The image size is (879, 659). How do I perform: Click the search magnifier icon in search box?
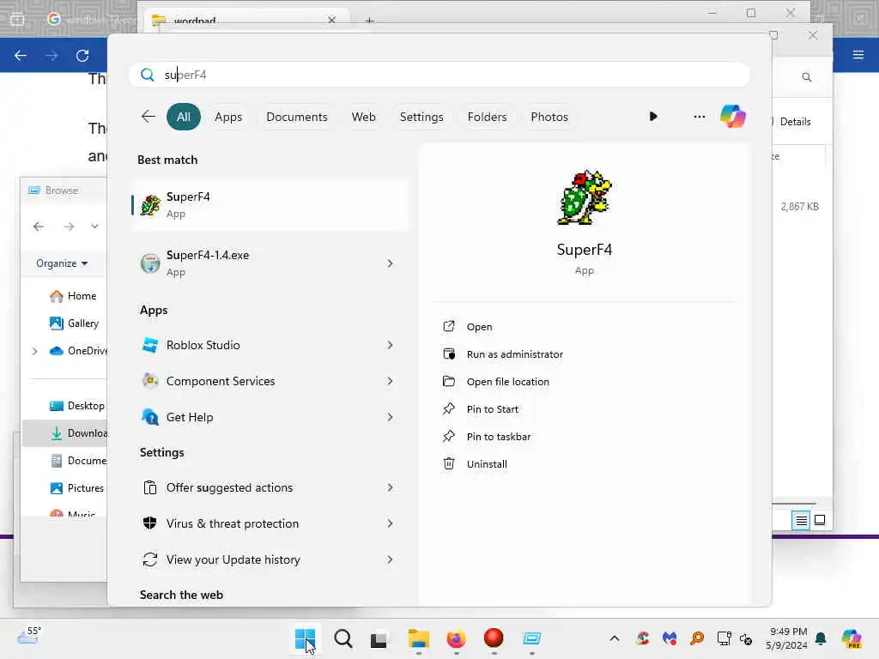[148, 76]
